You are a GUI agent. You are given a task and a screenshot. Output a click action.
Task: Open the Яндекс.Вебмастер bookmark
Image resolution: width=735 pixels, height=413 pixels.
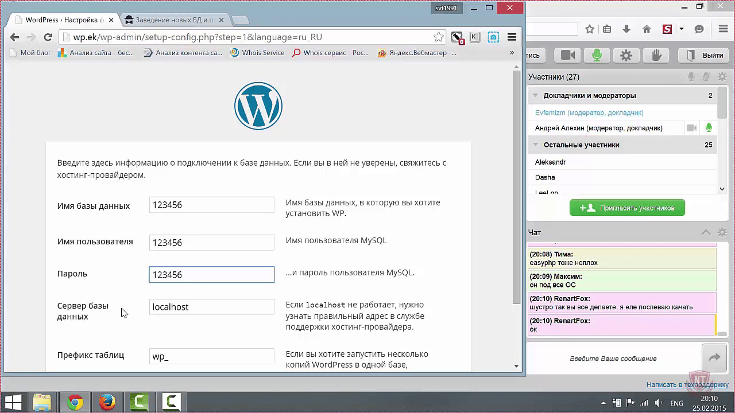click(x=417, y=53)
